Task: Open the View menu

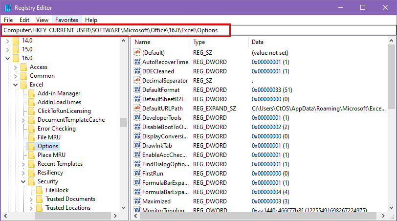Action: [42, 20]
